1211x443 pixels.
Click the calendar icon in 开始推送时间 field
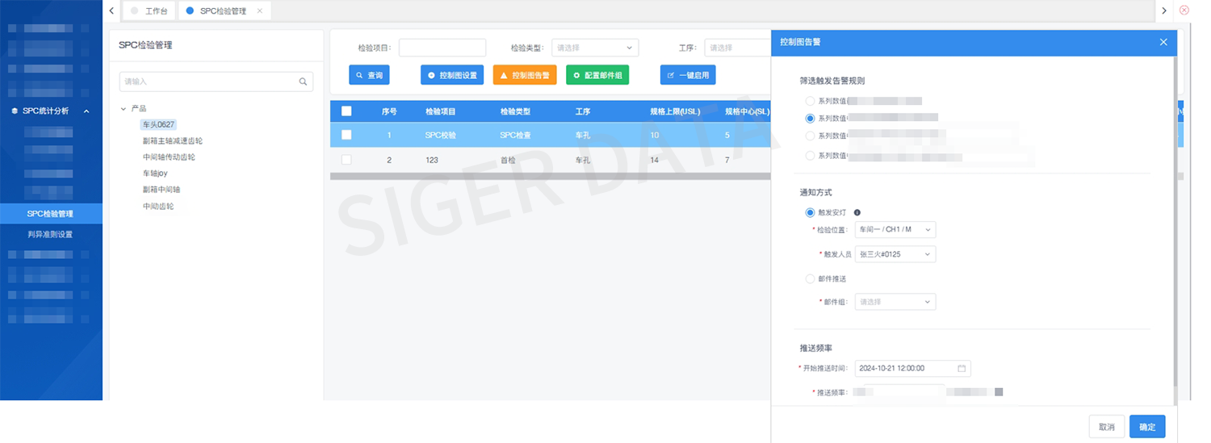point(962,368)
